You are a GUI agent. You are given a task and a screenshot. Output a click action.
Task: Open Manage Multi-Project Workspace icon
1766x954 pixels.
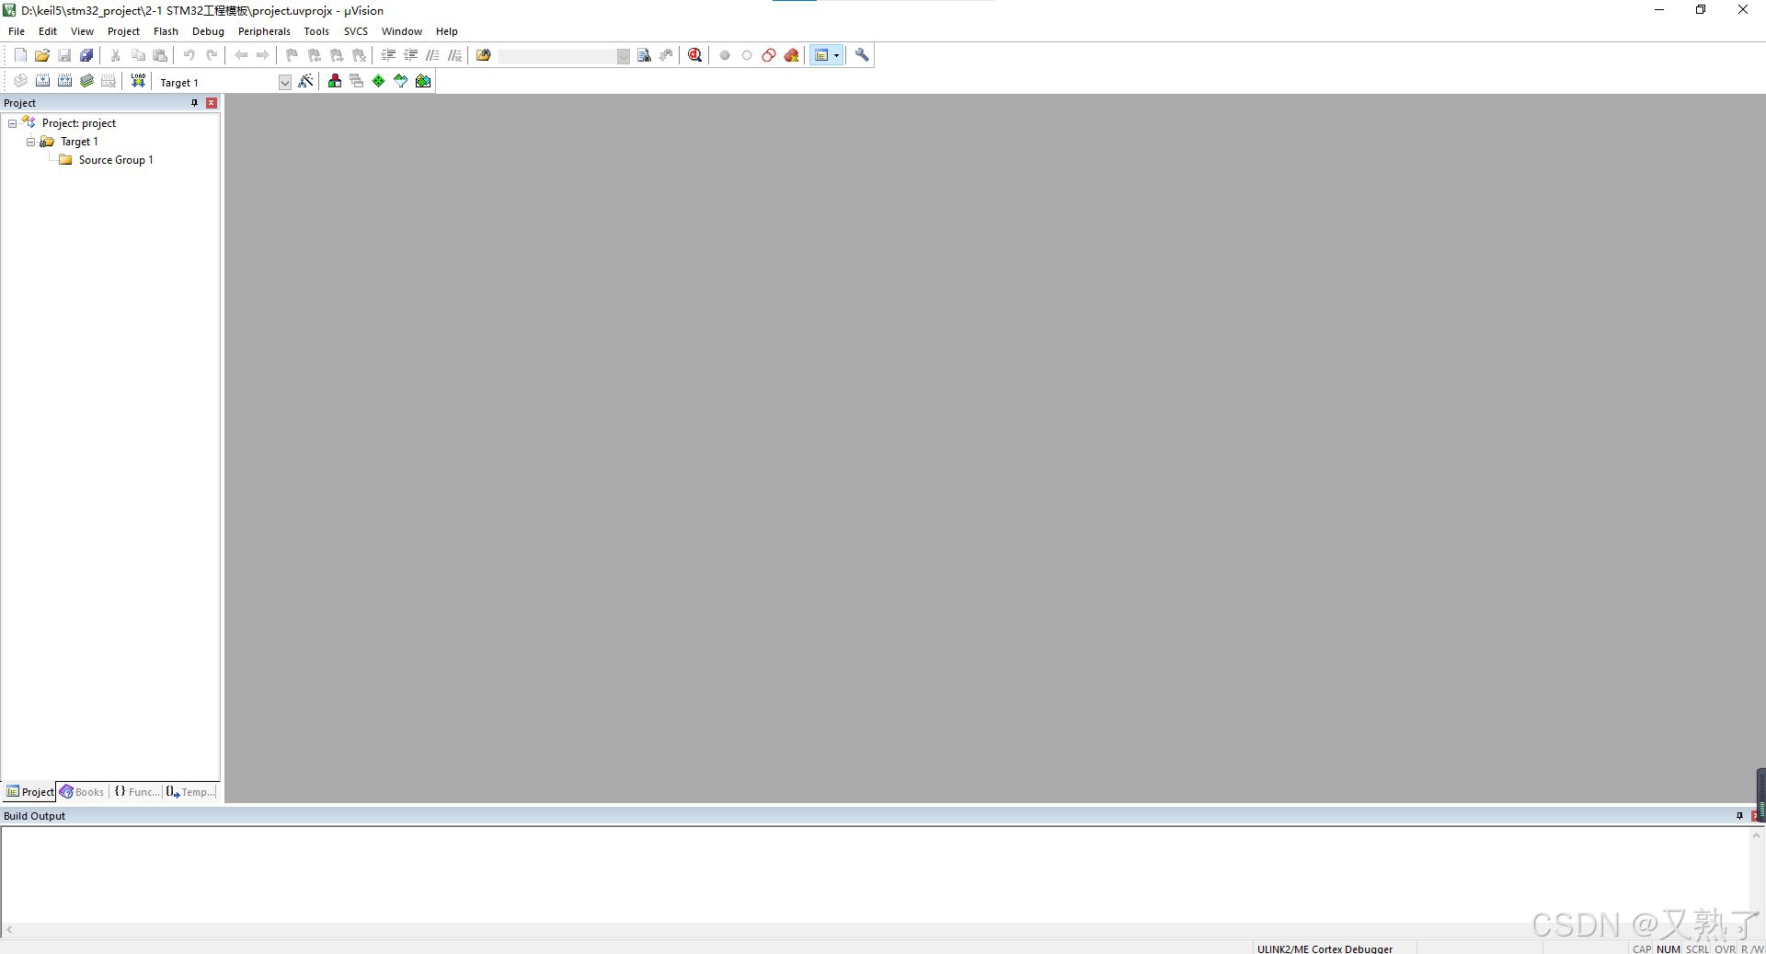pos(357,81)
